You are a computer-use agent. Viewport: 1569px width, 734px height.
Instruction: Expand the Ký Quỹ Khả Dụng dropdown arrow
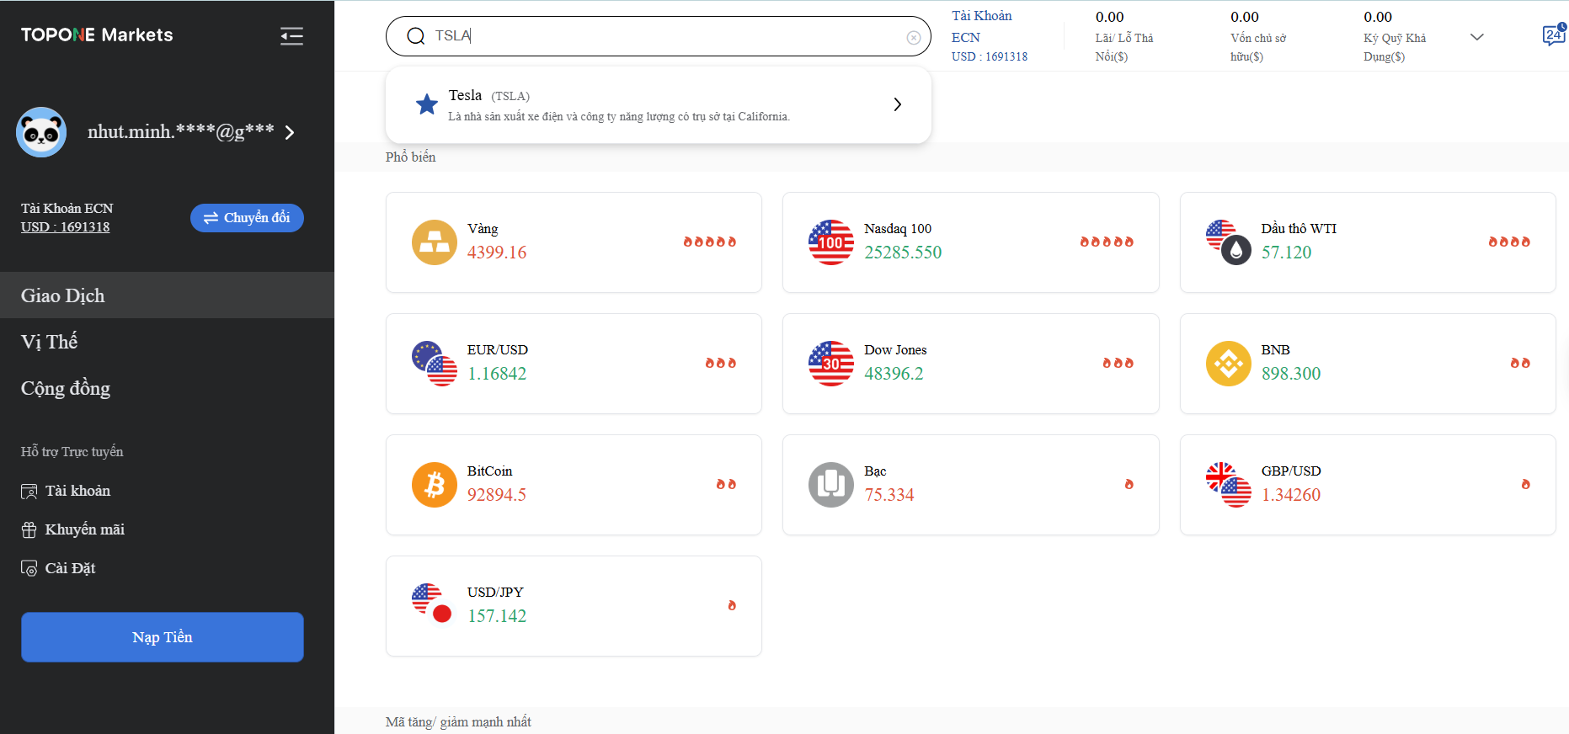point(1476,37)
